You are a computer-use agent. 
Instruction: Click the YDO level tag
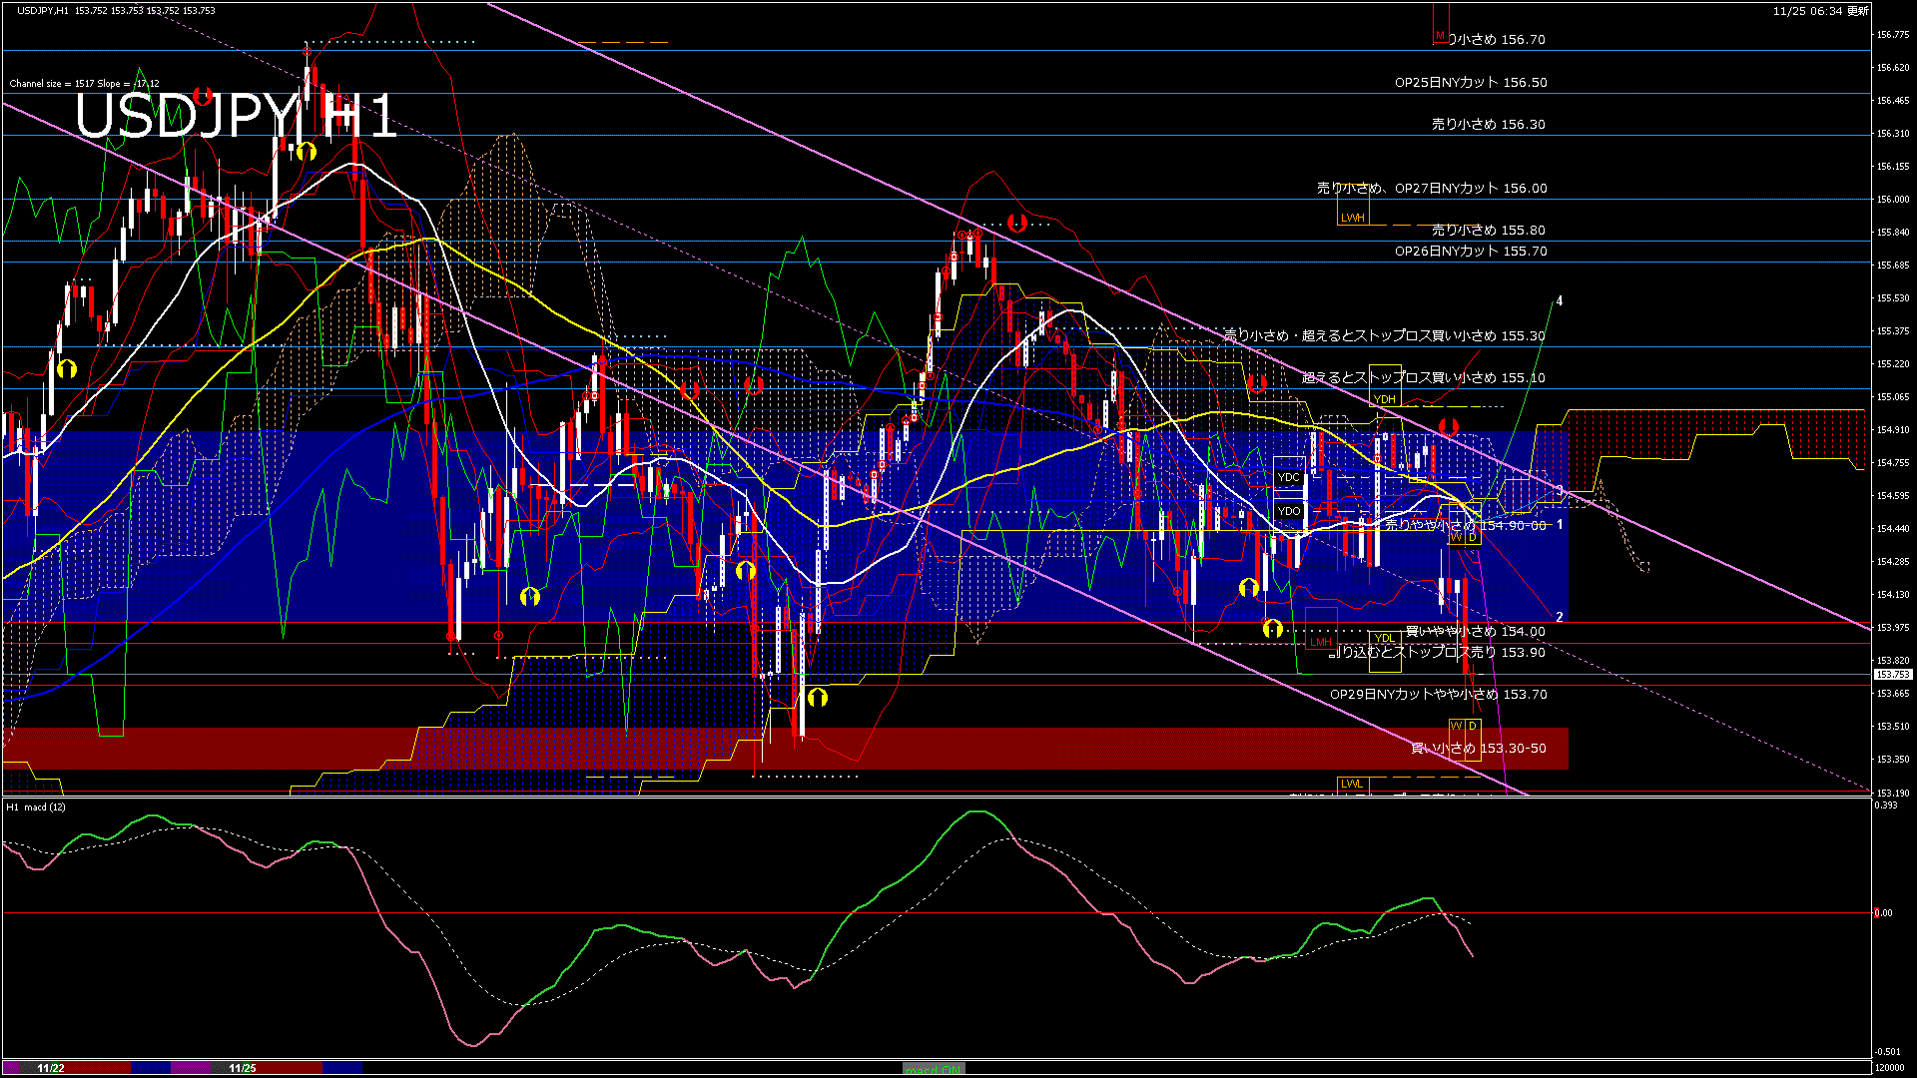pyautogui.click(x=1288, y=511)
